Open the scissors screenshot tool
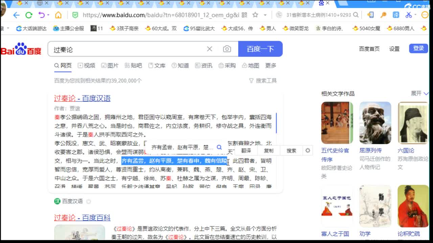The image size is (433, 243). tap(408, 15)
